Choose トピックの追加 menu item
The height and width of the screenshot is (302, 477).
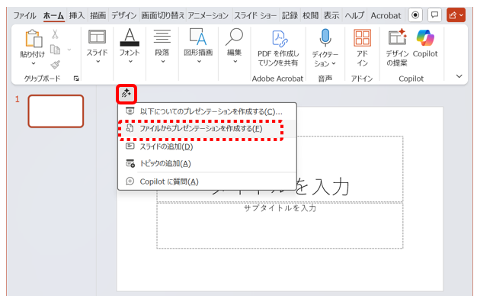(207, 163)
